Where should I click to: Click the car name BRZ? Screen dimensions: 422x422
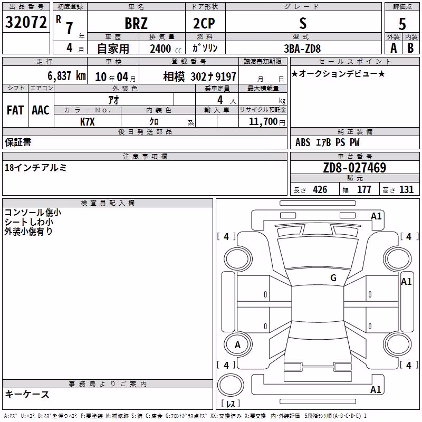coord(136,23)
